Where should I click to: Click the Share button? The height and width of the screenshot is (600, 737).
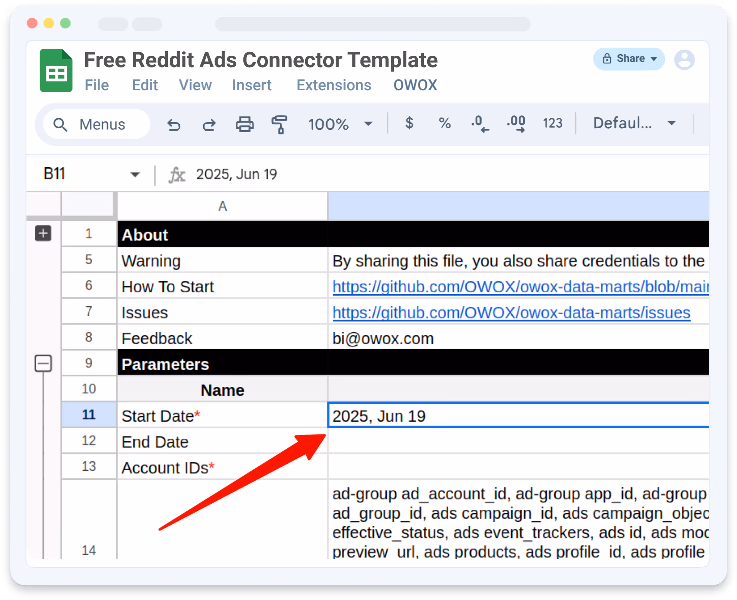(x=629, y=59)
